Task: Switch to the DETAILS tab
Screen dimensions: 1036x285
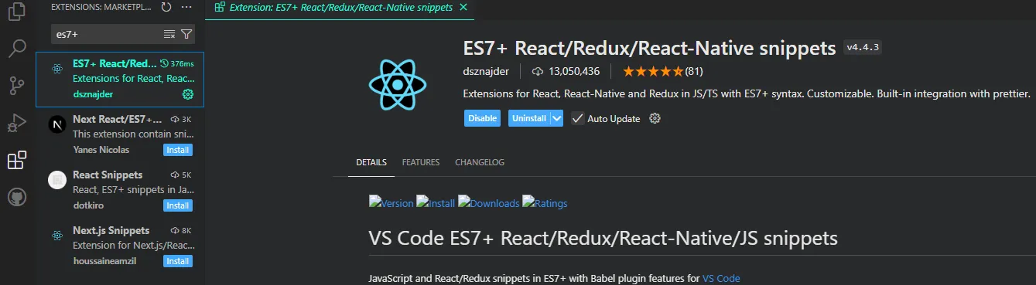Action: pyautogui.click(x=371, y=162)
